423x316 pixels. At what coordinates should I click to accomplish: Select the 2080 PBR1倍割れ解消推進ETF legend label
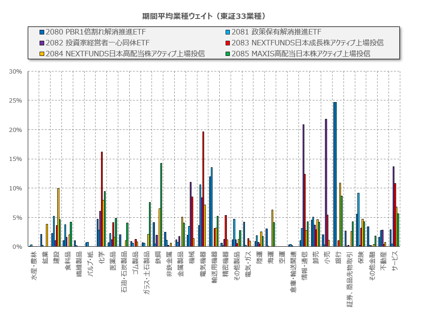[96, 32]
